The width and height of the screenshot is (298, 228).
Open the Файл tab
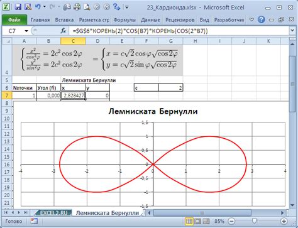14,20
